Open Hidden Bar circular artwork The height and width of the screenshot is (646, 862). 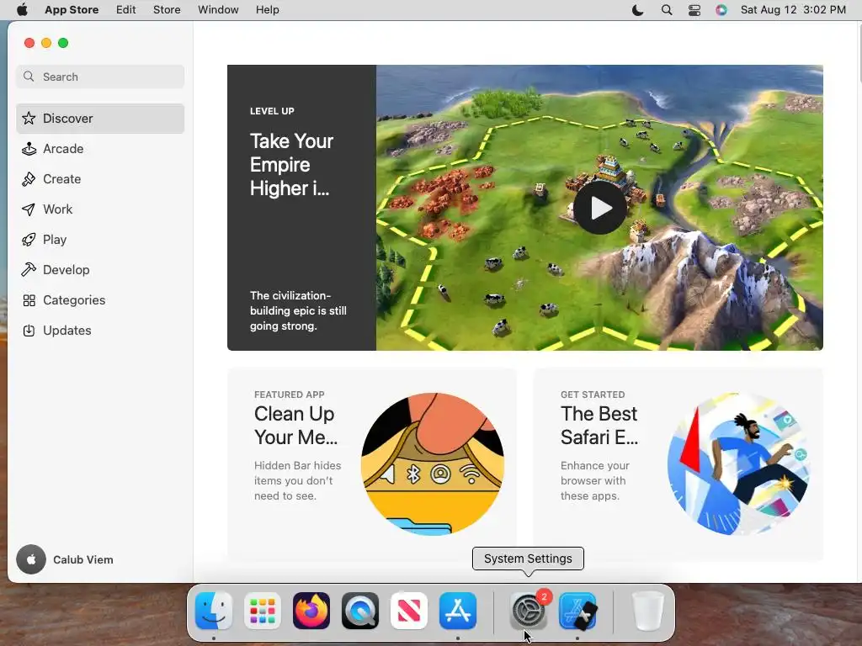pyautogui.click(x=432, y=463)
